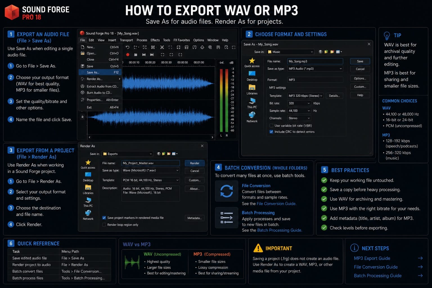
Task: Click New document icon in File menu
Action: (82, 47)
